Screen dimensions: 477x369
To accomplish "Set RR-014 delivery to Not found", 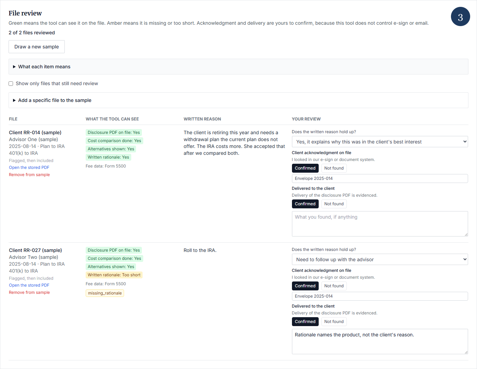I will click(334, 204).
